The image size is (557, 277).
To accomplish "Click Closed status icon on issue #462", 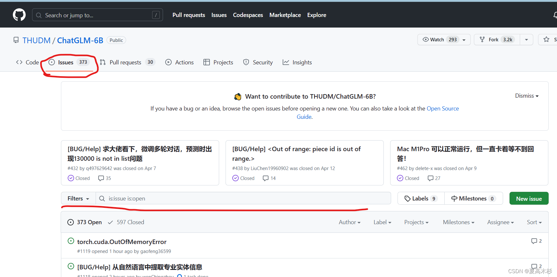I will pyautogui.click(x=400, y=178).
